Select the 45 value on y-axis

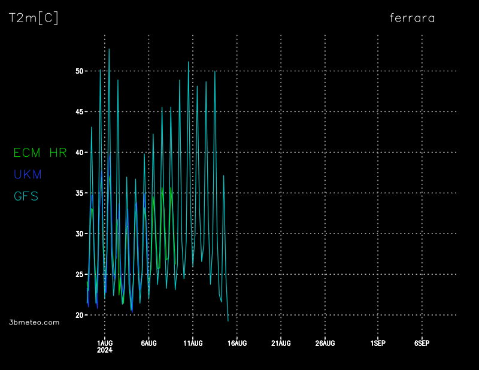click(79, 112)
